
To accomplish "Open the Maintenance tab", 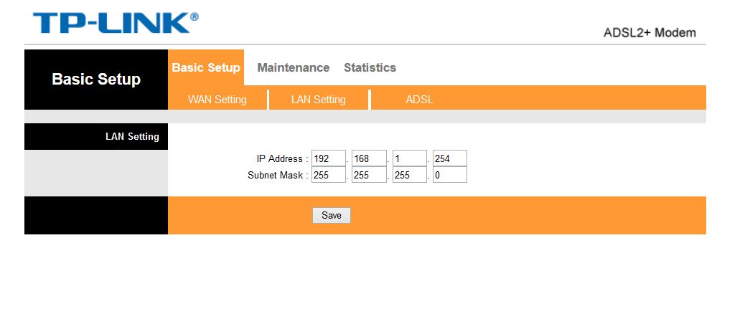I will coord(293,67).
